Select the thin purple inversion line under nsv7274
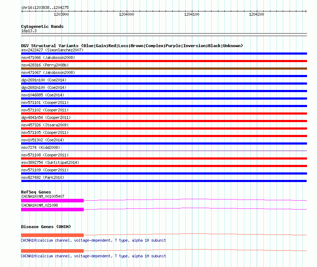The image size is (317, 267). (x=164, y=151)
